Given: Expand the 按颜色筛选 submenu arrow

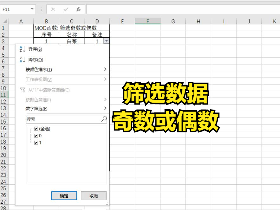Looking at the screenshot, I should point(105,99).
